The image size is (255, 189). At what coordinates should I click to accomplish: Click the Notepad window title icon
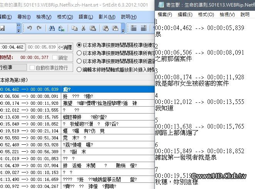(x=161, y=5)
